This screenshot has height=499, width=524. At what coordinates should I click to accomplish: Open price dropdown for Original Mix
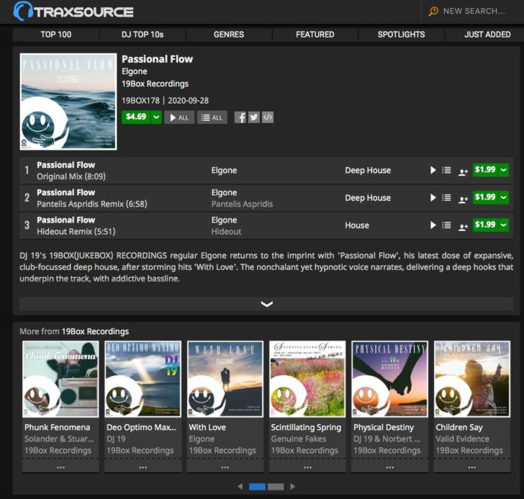[x=504, y=170]
